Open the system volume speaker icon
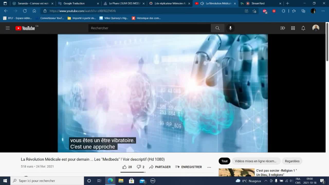Viewport: 329px width, 185px height. click(x=291, y=181)
